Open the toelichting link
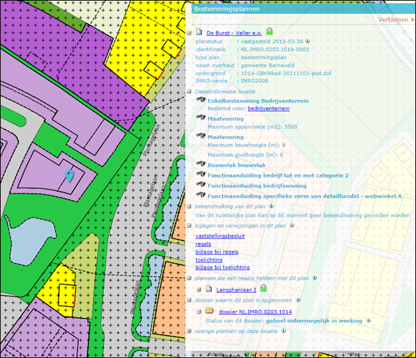This screenshot has width=416, height=358. click(x=209, y=260)
